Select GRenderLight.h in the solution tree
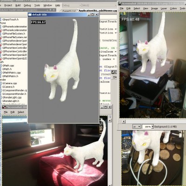The image size is (186, 186). [x=11, y=101]
